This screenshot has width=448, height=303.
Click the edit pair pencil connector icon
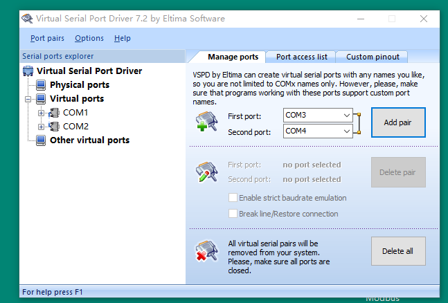(207, 172)
